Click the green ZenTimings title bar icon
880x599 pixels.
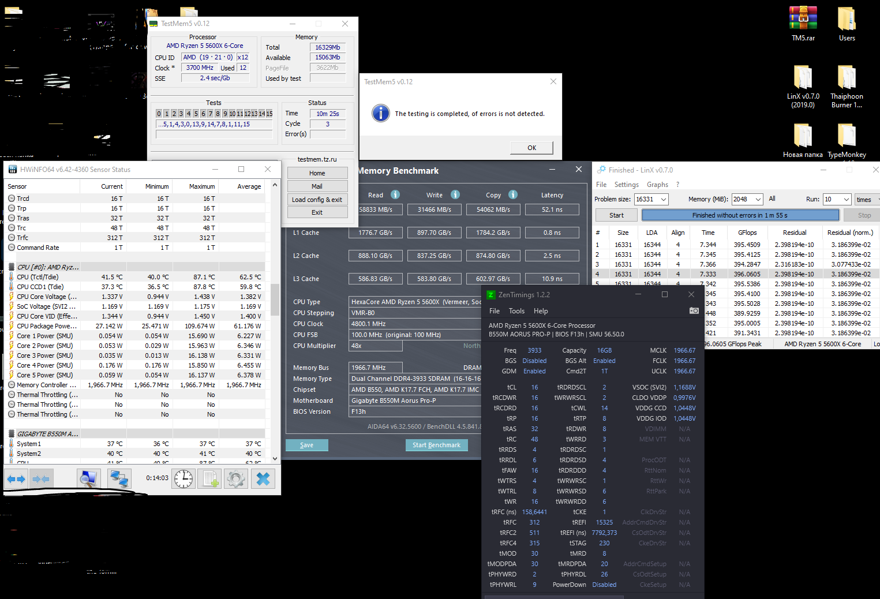click(491, 294)
